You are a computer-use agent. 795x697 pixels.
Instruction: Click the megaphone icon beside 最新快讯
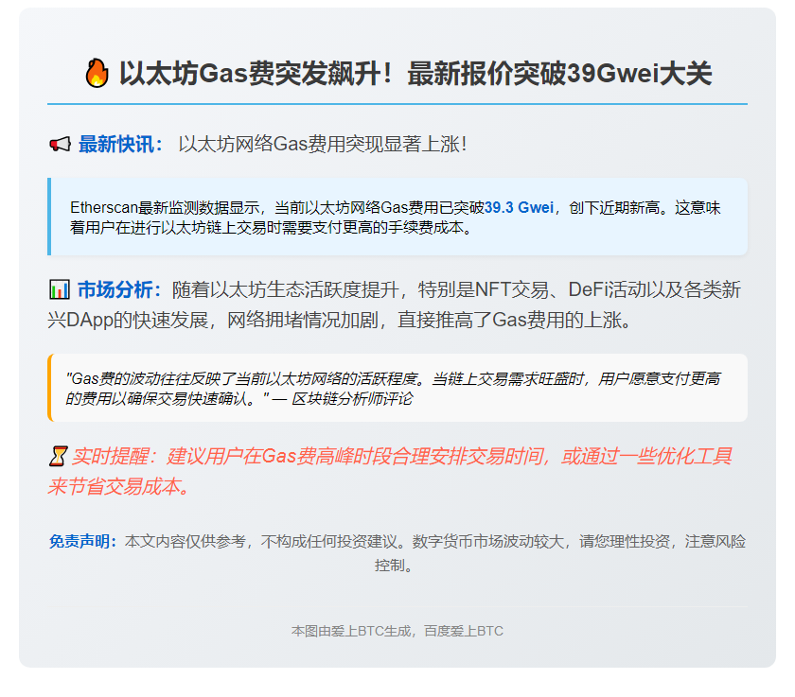tap(61, 145)
